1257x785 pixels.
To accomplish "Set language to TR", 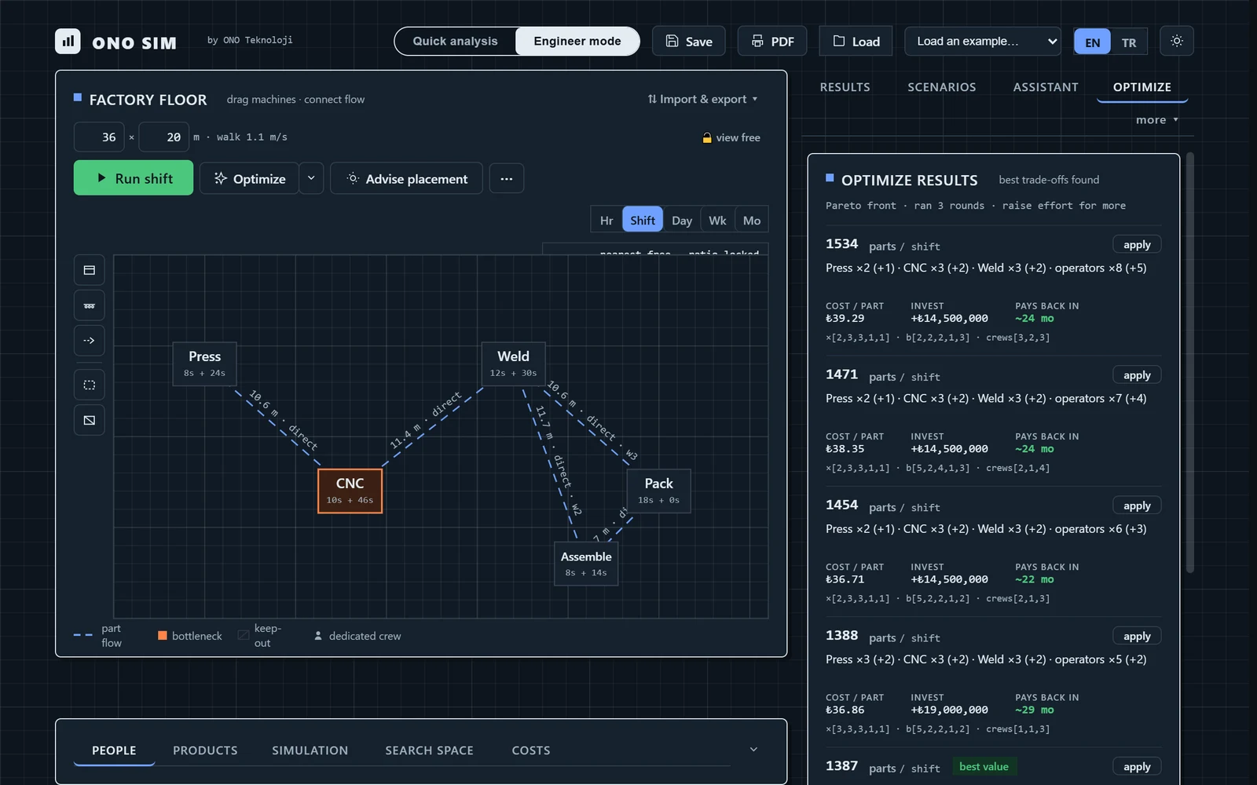I will 1129,42.
